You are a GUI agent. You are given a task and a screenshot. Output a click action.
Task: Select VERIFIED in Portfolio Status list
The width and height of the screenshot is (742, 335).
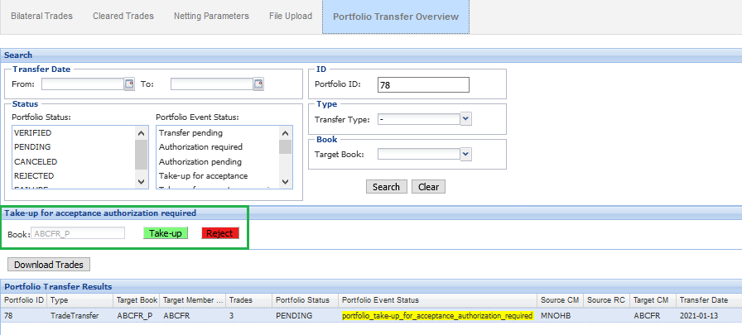pyautogui.click(x=33, y=132)
